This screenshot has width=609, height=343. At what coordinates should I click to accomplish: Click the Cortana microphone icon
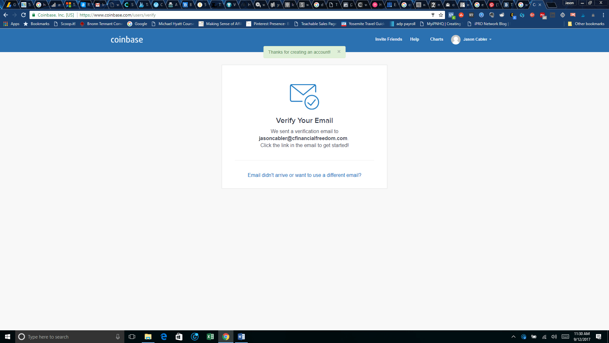point(118,337)
